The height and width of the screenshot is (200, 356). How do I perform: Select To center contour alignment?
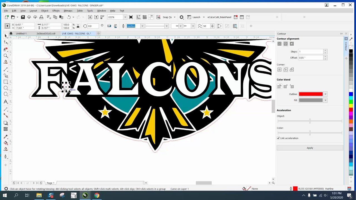(x=280, y=44)
